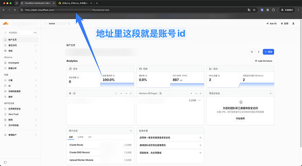
Task: Open the tab search dropdown in title bar
Action: coord(17,3)
